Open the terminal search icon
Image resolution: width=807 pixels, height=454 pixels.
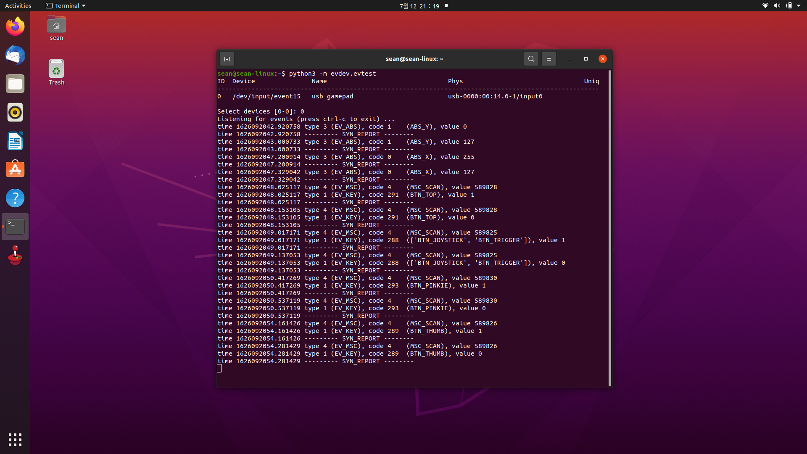point(531,59)
